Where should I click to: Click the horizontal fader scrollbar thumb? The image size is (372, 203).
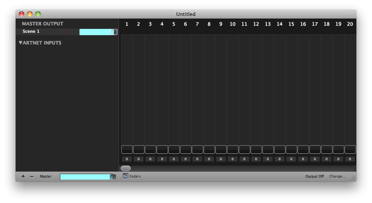126,168
